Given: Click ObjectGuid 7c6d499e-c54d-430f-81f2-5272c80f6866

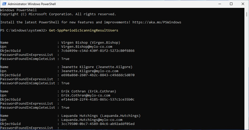Looking at the screenshot, I should point(98,51).
